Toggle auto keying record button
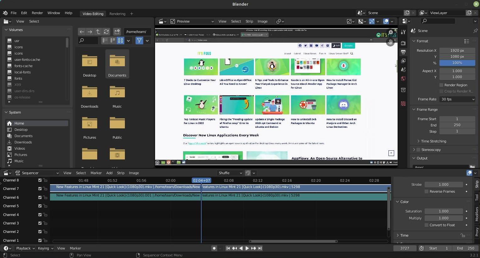 pyautogui.click(x=214, y=248)
